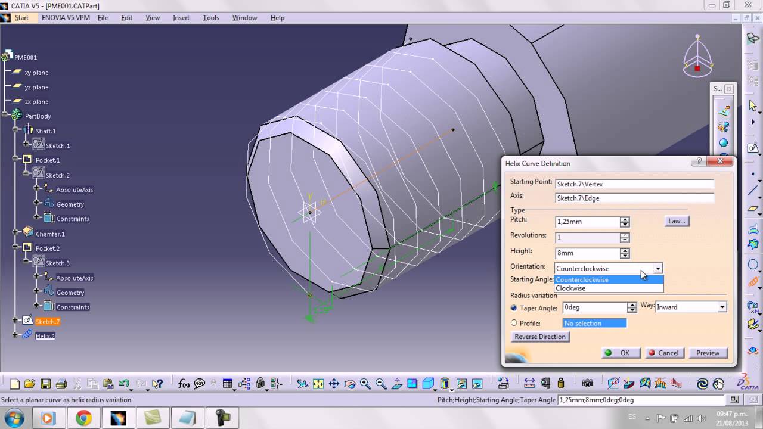The image size is (763, 429).
Task: Click the Isometric view cube icon
Action: (x=428, y=384)
